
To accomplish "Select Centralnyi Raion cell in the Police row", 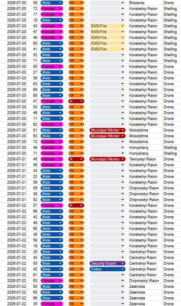I will coord(145,269).
